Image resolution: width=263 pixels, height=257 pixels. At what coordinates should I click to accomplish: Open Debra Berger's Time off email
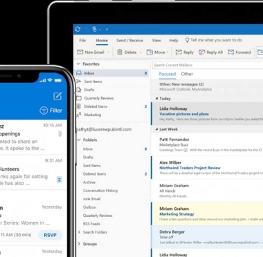tap(207, 237)
